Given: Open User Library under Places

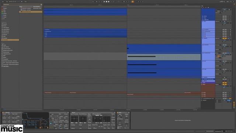Looking at the screenshot, I should click(6, 47).
